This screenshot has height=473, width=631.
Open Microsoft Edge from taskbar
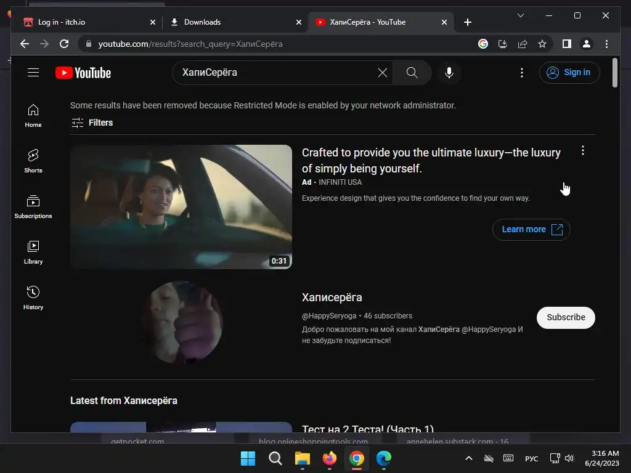point(384,458)
